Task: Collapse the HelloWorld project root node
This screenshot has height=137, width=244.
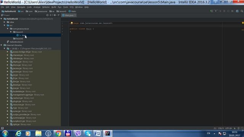Action: pyautogui.click(x=2, y=19)
